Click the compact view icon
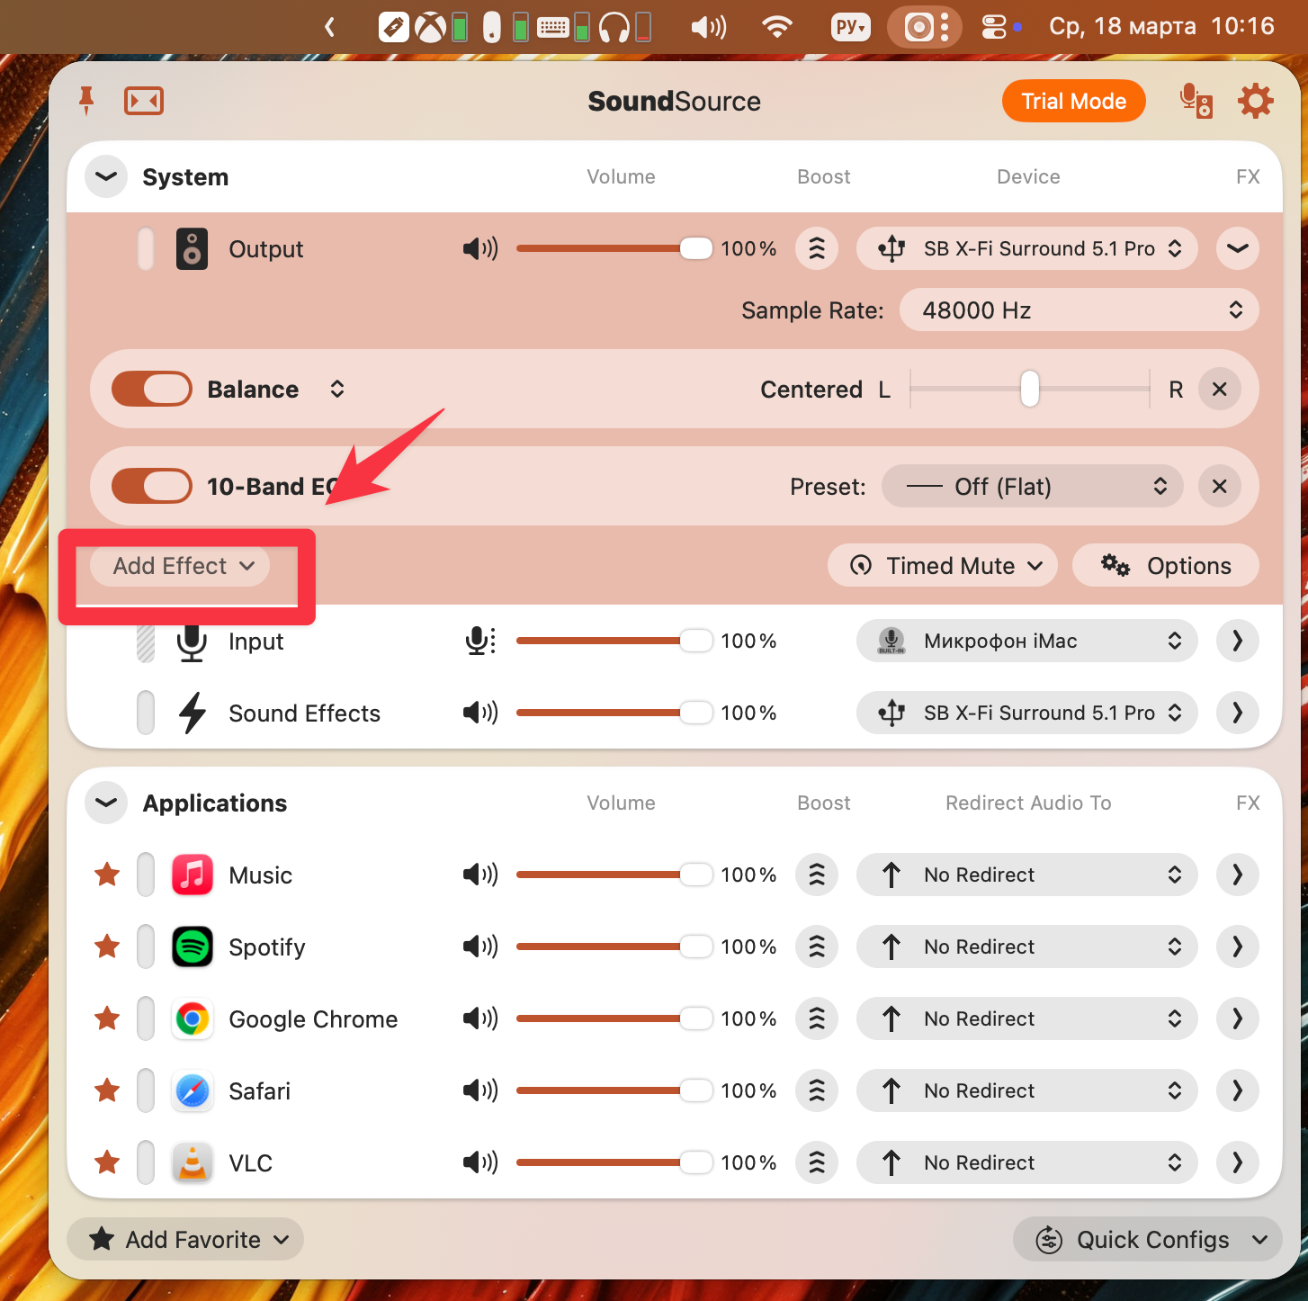 (x=143, y=101)
